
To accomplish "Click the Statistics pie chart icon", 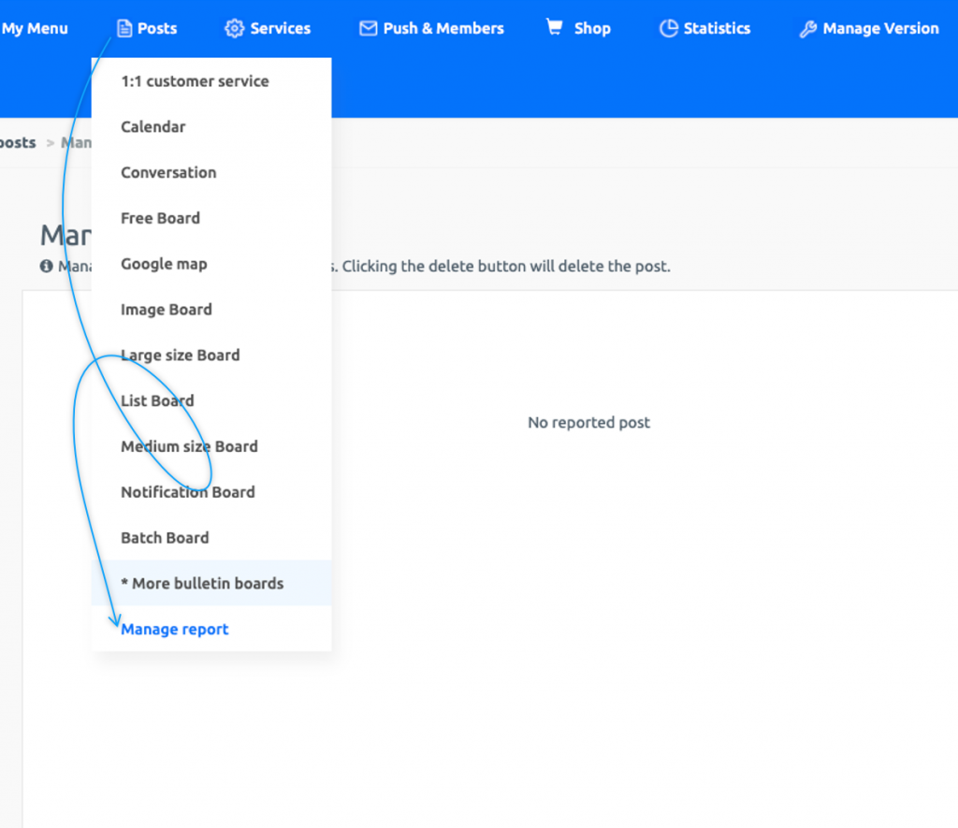I will coord(669,28).
